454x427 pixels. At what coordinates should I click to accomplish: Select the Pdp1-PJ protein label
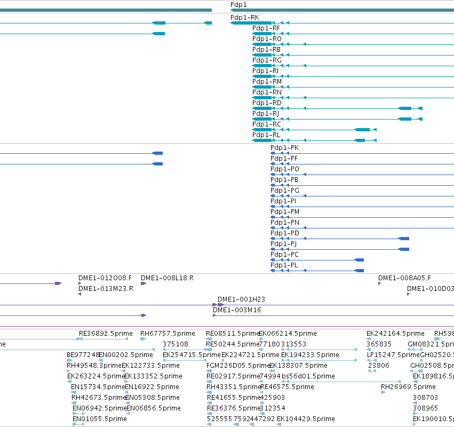coord(283,244)
